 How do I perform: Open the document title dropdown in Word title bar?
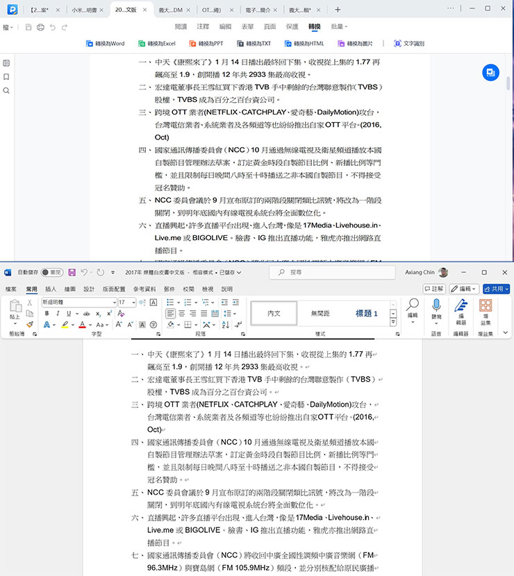[239, 272]
